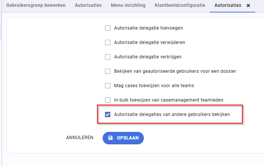This screenshot has width=264, height=166.
Task: Go to the Menu inrichting tab
Action: (128, 5)
